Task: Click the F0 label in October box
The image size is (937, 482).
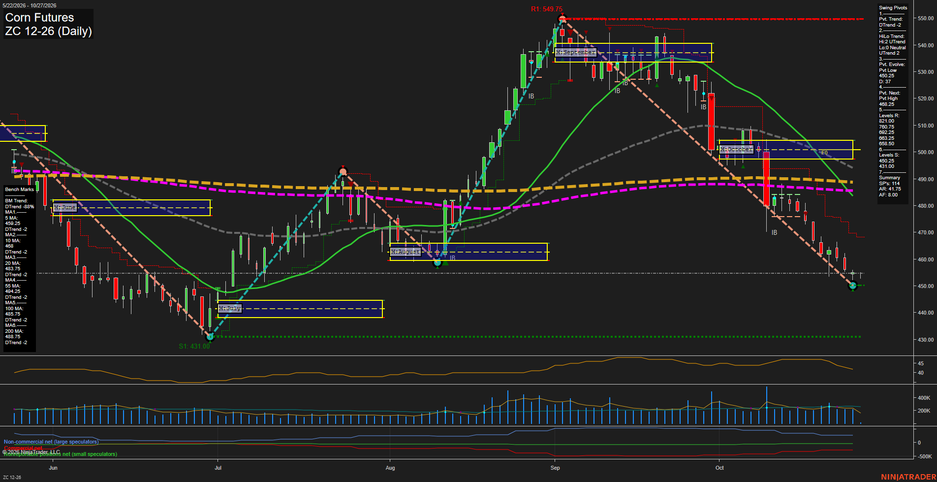Action: pos(824,153)
